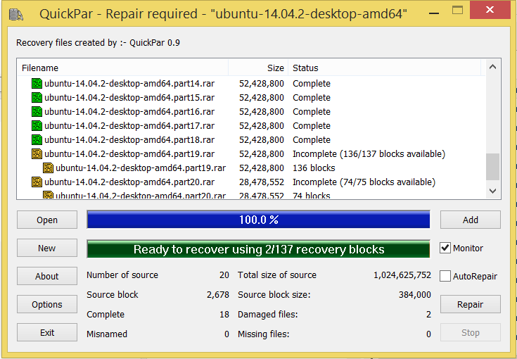Viewport: 517px width, 359px height.
Task: Select ubuntu-14.04.2-desktop-amd64.part16.rar filename
Action: click(x=129, y=111)
